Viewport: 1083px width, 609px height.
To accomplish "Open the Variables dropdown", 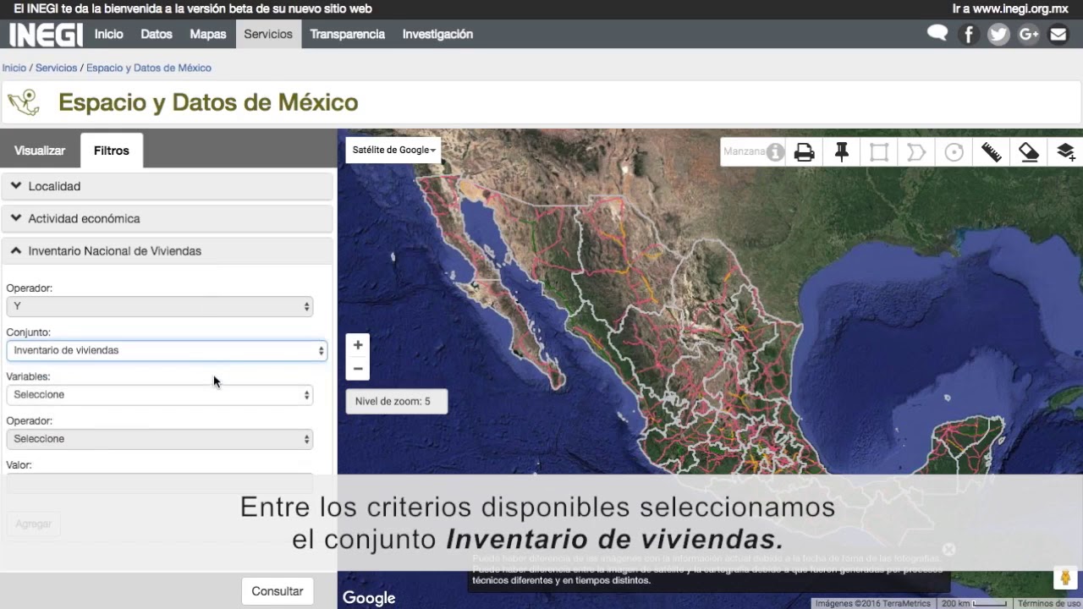I will 160,395.
